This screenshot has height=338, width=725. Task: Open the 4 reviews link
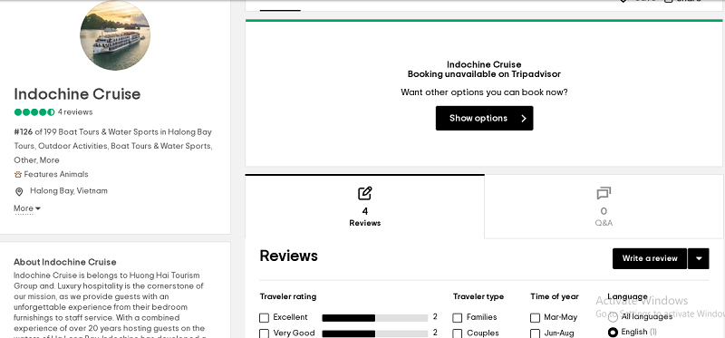[75, 111]
